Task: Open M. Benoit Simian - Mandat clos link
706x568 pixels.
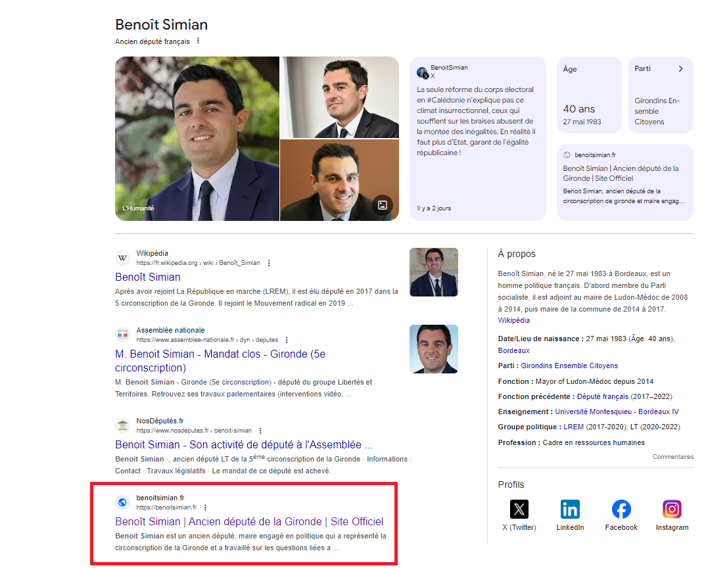Action: [x=220, y=361]
